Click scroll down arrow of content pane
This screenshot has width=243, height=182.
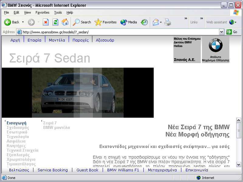click(238, 164)
